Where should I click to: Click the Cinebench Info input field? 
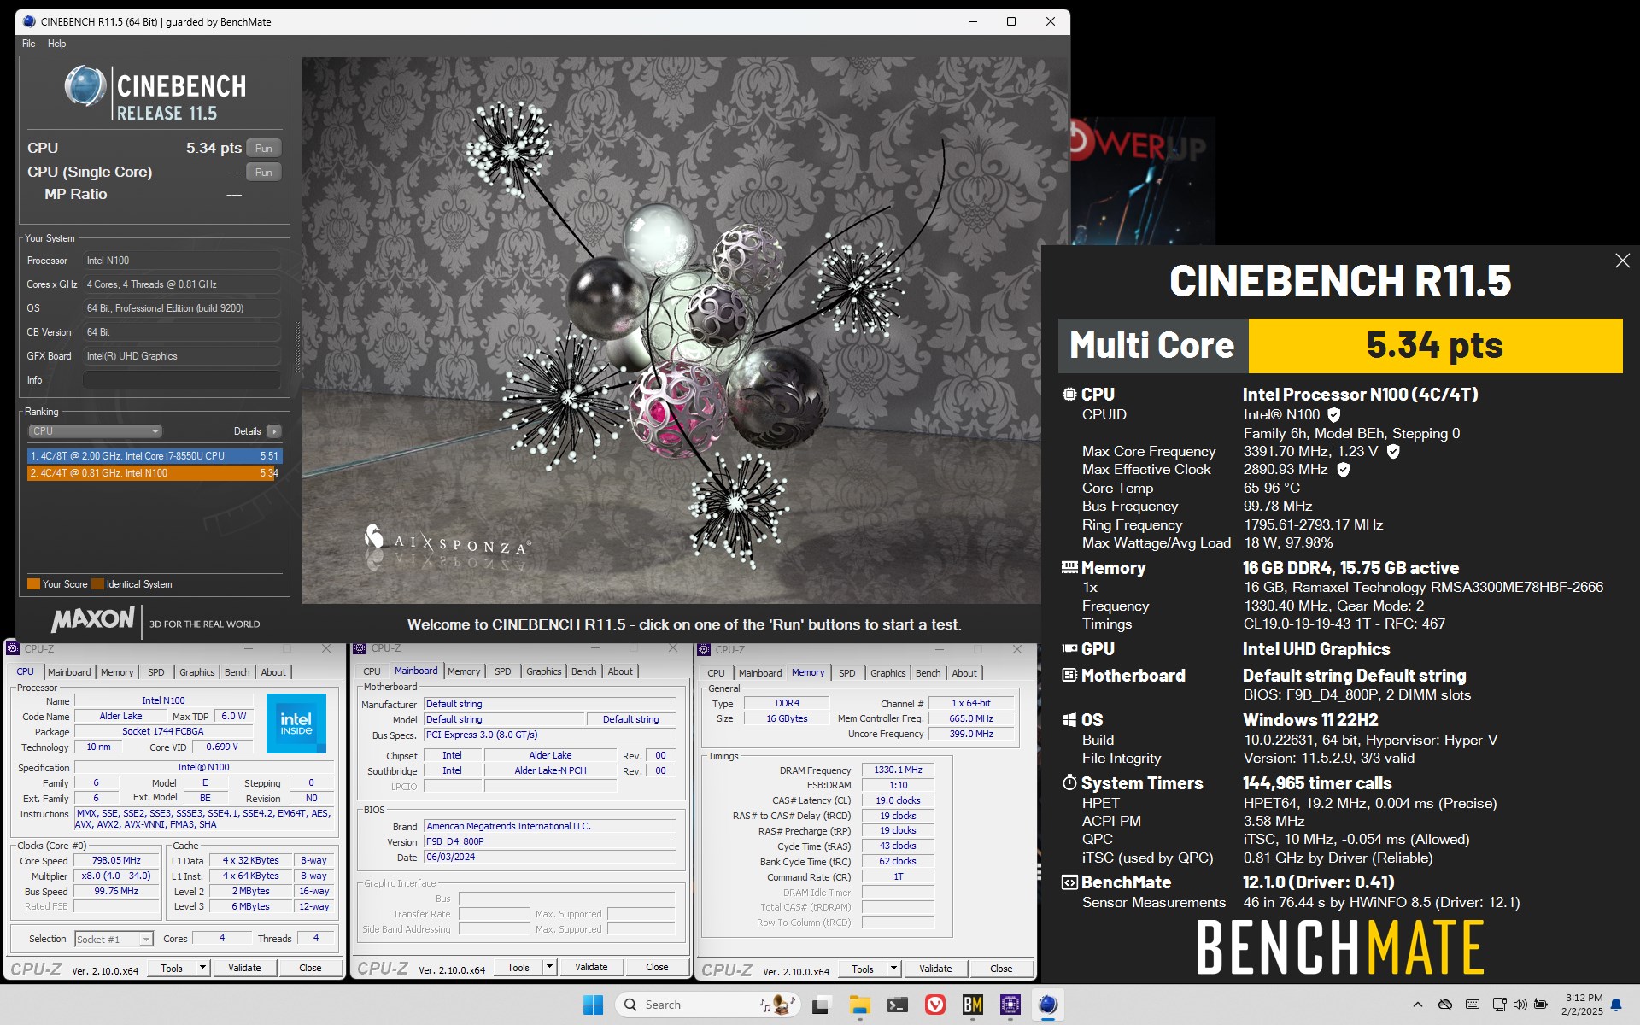[182, 380]
